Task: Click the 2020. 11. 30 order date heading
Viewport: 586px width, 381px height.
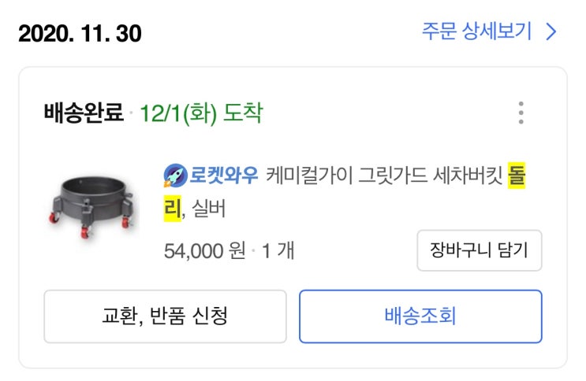Action: (x=80, y=34)
